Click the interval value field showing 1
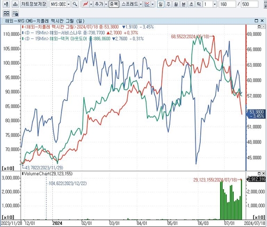 [x=208, y=4]
